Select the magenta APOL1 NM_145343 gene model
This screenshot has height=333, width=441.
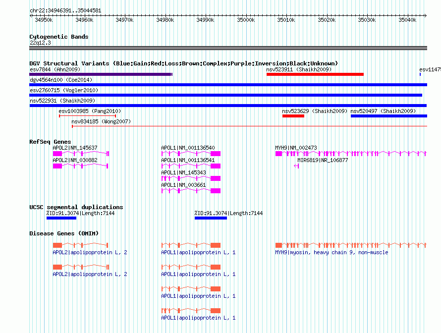(x=191, y=178)
